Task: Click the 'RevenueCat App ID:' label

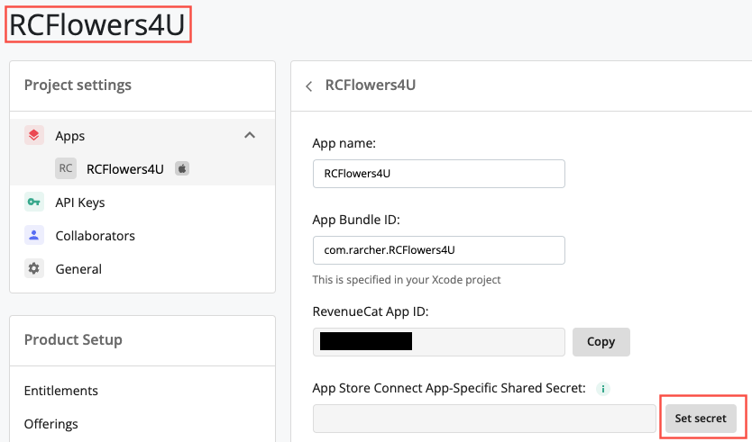Action: tap(371, 311)
